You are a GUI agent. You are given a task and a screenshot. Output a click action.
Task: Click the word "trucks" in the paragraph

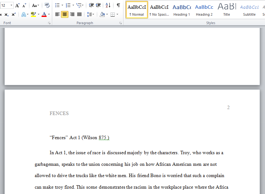pos(82,176)
